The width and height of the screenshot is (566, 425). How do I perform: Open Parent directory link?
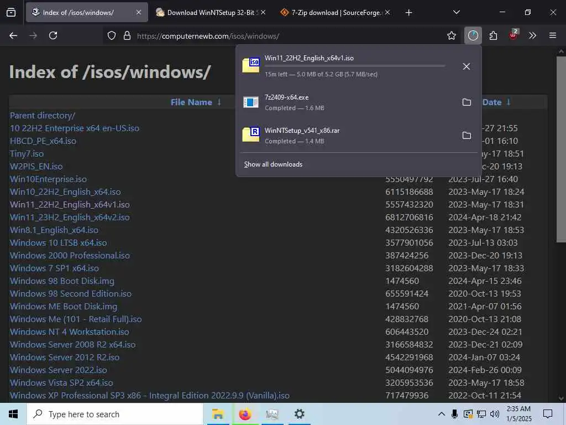pos(43,116)
